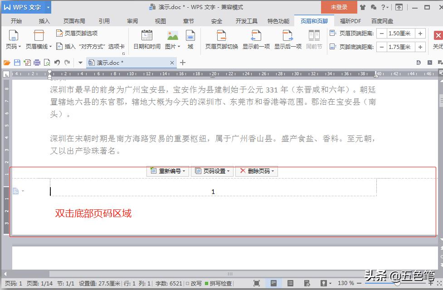Toggle full-screen reading layout mode

coord(258,283)
